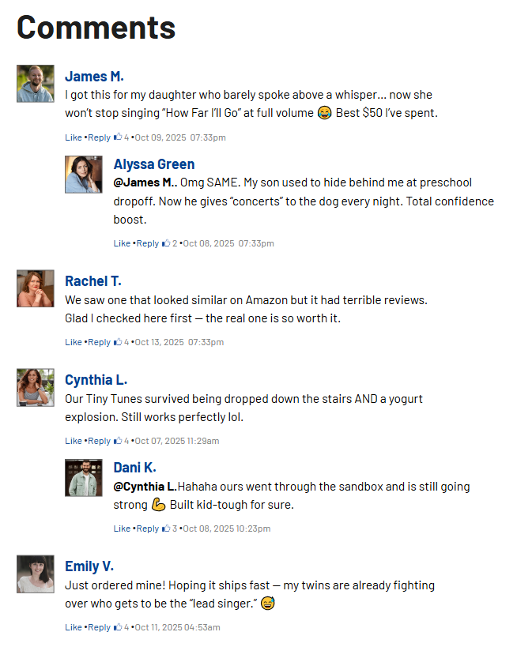Click thumbs-up icon on Emily V.'s comment
The width and height of the screenshot is (517, 647).
(x=118, y=627)
